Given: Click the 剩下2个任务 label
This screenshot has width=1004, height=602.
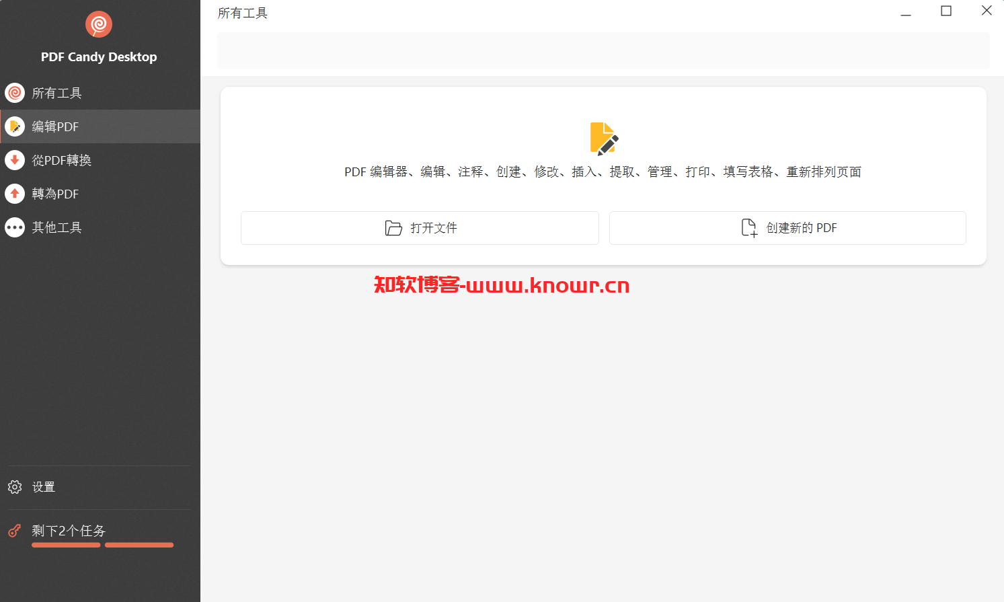Looking at the screenshot, I should pyautogui.click(x=69, y=531).
